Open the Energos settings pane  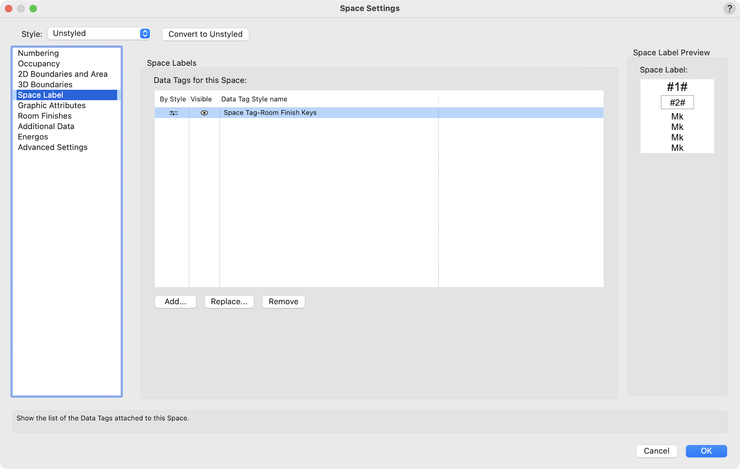[33, 137]
